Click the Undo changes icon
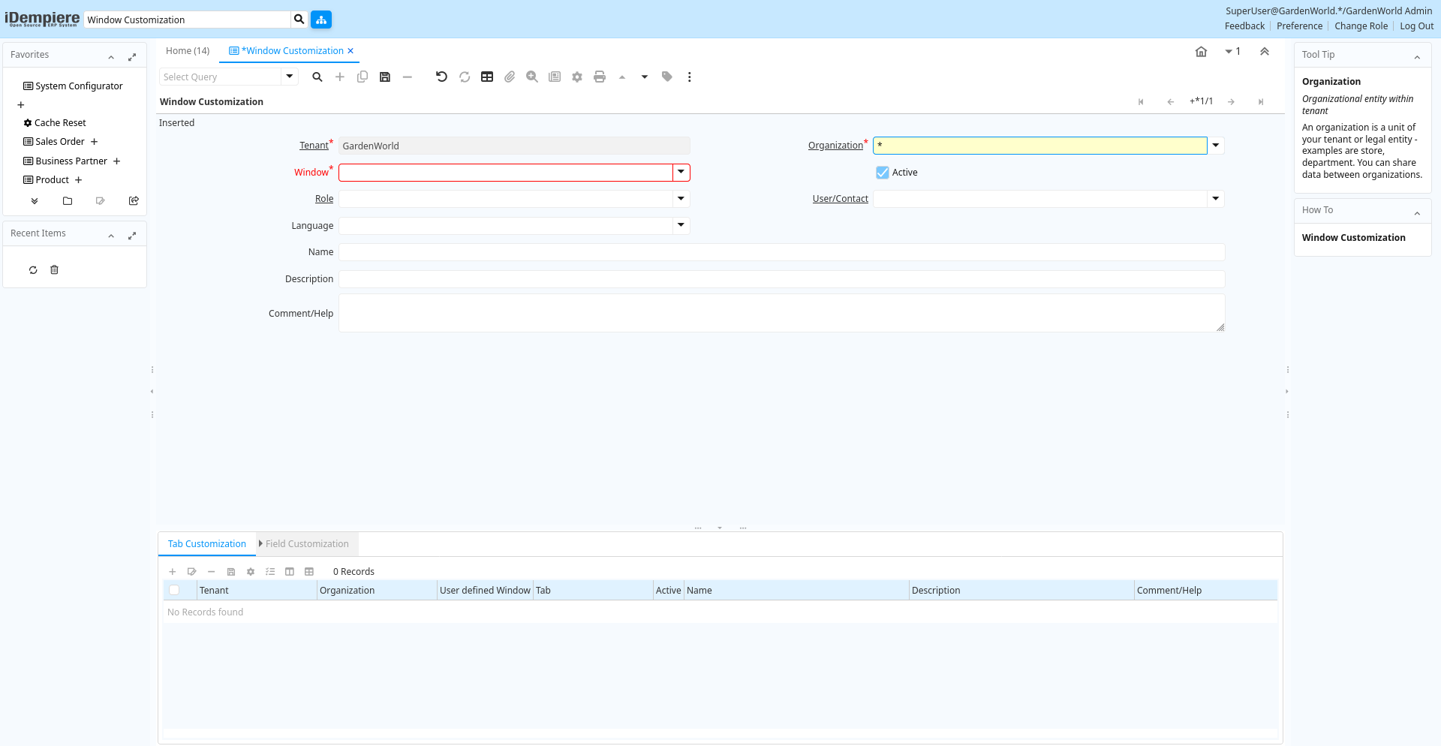Viewport: 1441px width, 746px height. click(x=441, y=77)
